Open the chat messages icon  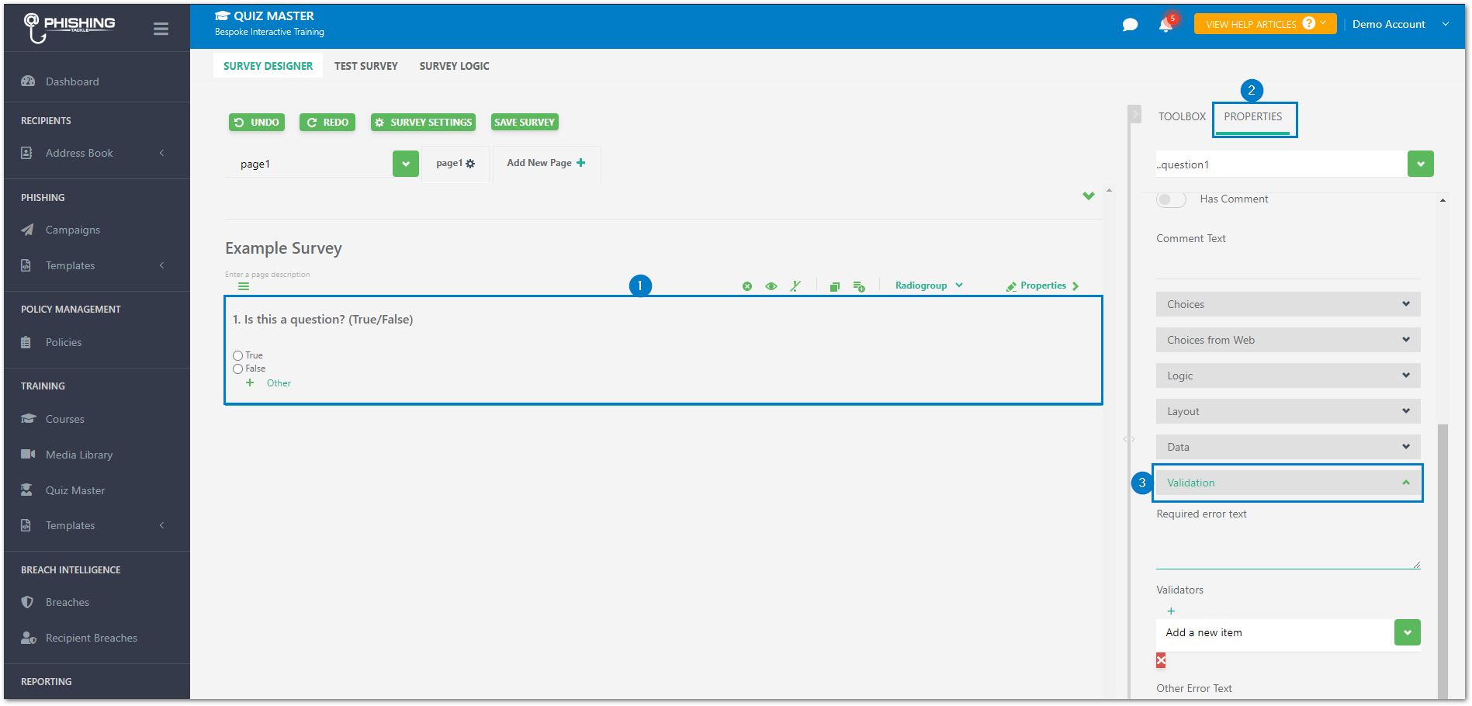point(1130,25)
